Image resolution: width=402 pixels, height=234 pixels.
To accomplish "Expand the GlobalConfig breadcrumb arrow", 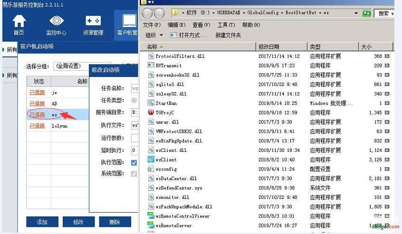I will [282, 13].
